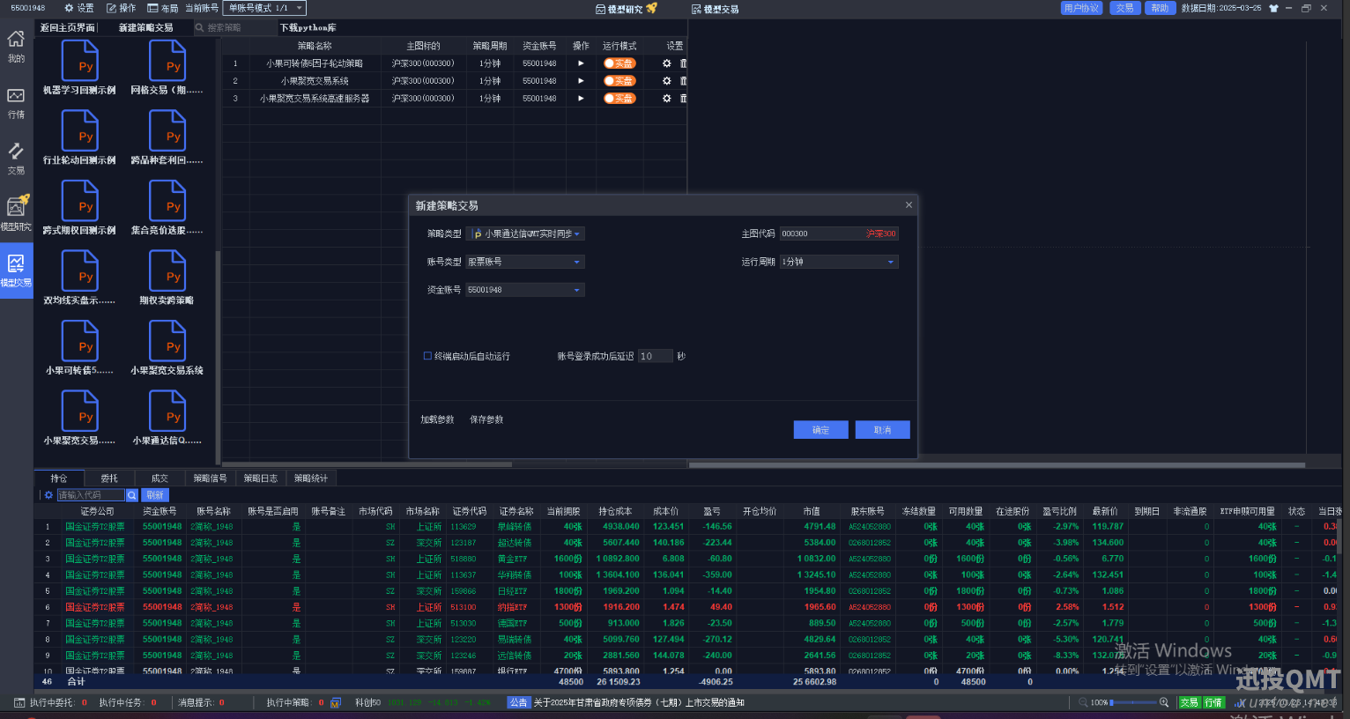Open the 跨式期权回测示例 Python strategy file
The image size is (1350, 719).
coord(79,207)
